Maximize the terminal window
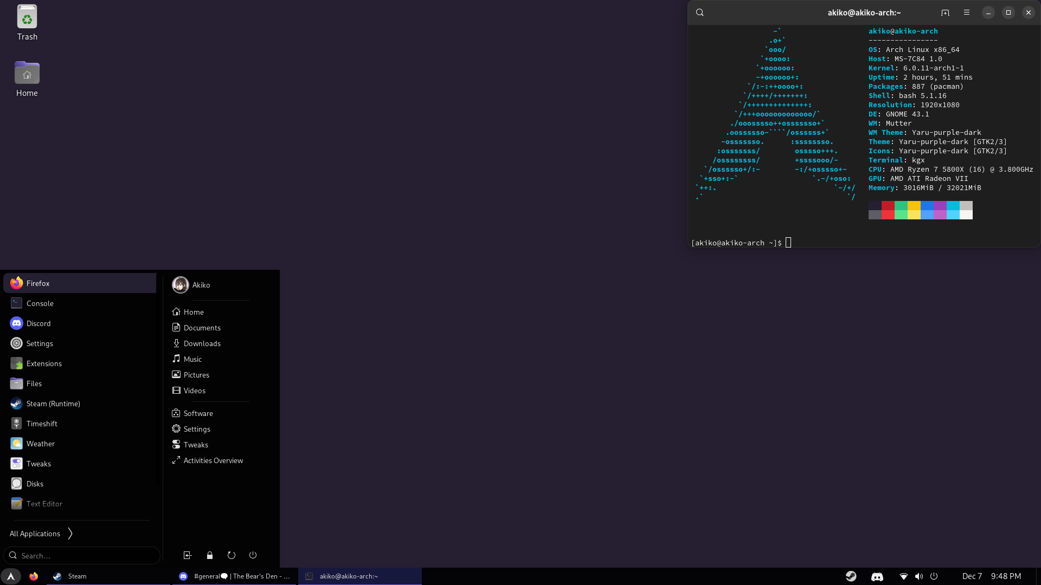This screenshot has height=585, width=1041. pyautogui.click(x=1008, y=12)
